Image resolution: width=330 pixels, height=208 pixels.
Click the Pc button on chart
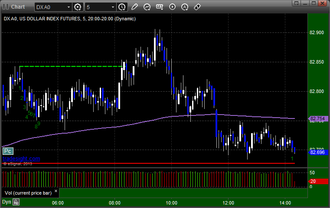pyautogui.click(x=8, y=151)
